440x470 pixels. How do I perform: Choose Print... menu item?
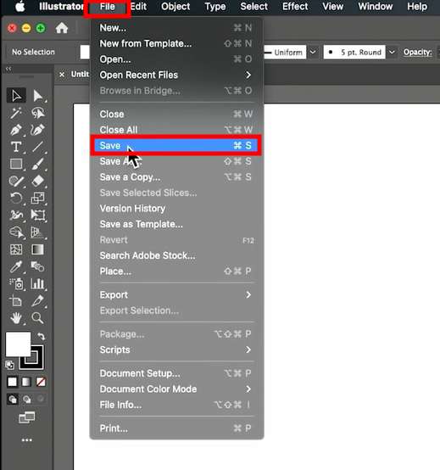(x=175, y=428)
